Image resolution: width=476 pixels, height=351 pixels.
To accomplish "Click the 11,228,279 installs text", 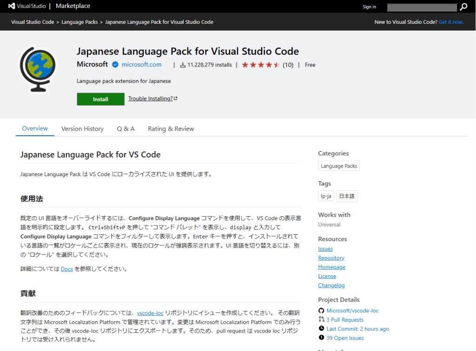I will coord(210,65).
